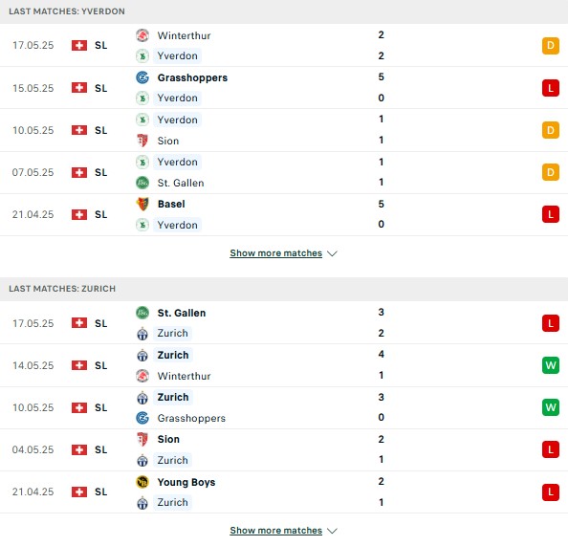This screenshot has height=546, width=568.
Task: Click the Last Matches: Zurich section header
Action: click(284, 289)
